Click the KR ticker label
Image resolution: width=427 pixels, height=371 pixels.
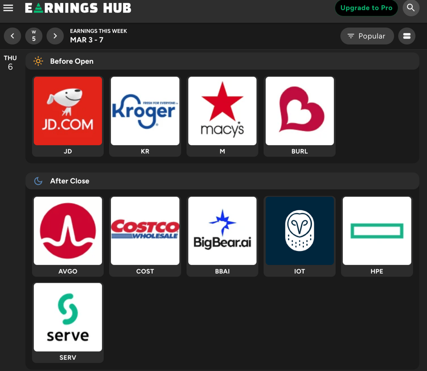click(145, 151)
